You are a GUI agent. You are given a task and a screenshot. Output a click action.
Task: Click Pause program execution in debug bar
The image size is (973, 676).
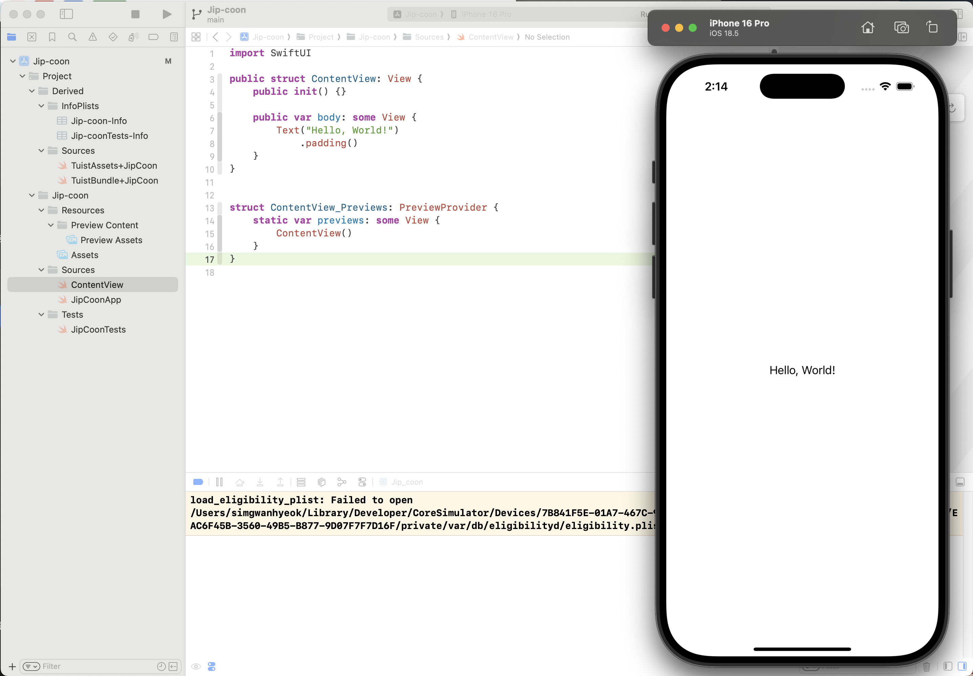(x=219, y=482)
